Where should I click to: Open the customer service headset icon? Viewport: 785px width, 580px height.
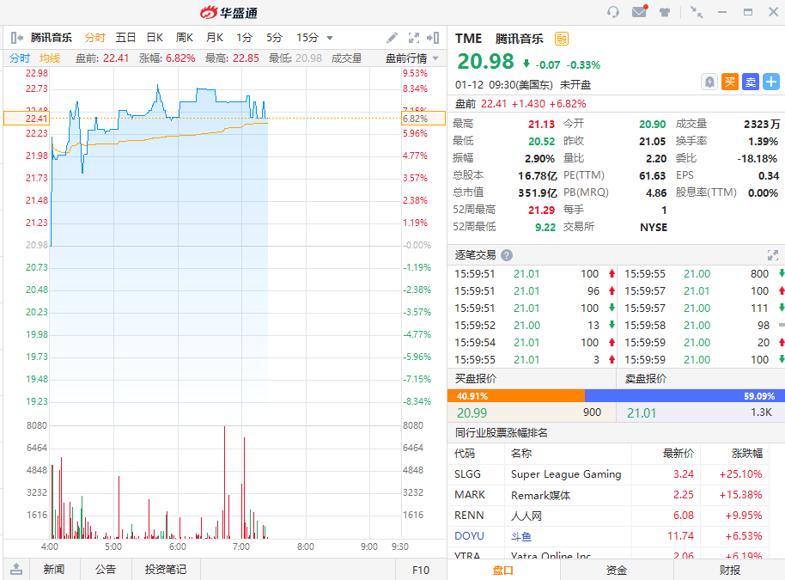(x=612, y=12)
